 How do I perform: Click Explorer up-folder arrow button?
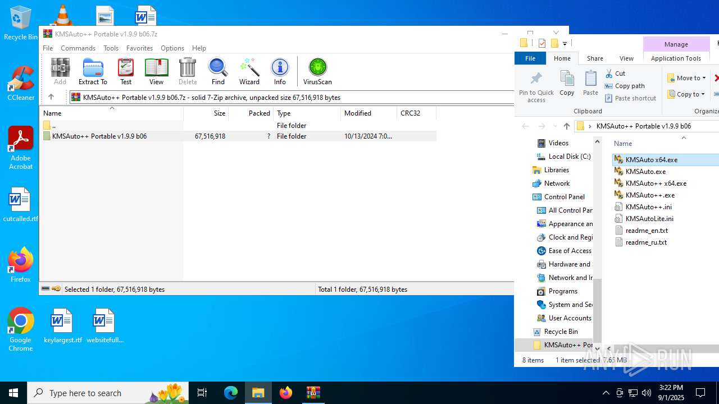566,126
